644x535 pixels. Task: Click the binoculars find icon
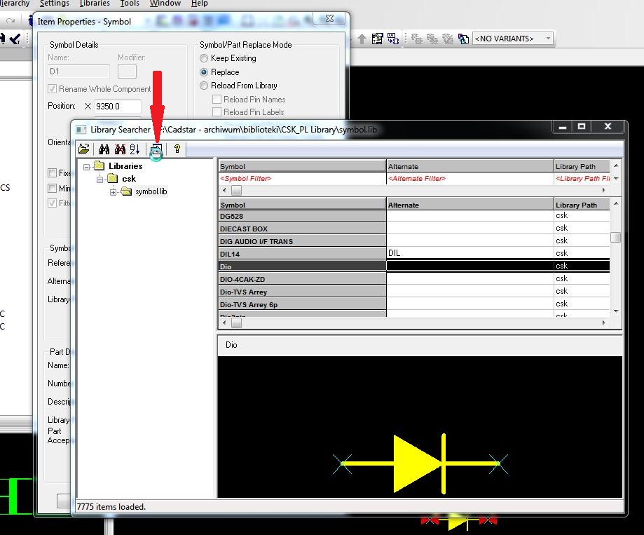(104, 149)
